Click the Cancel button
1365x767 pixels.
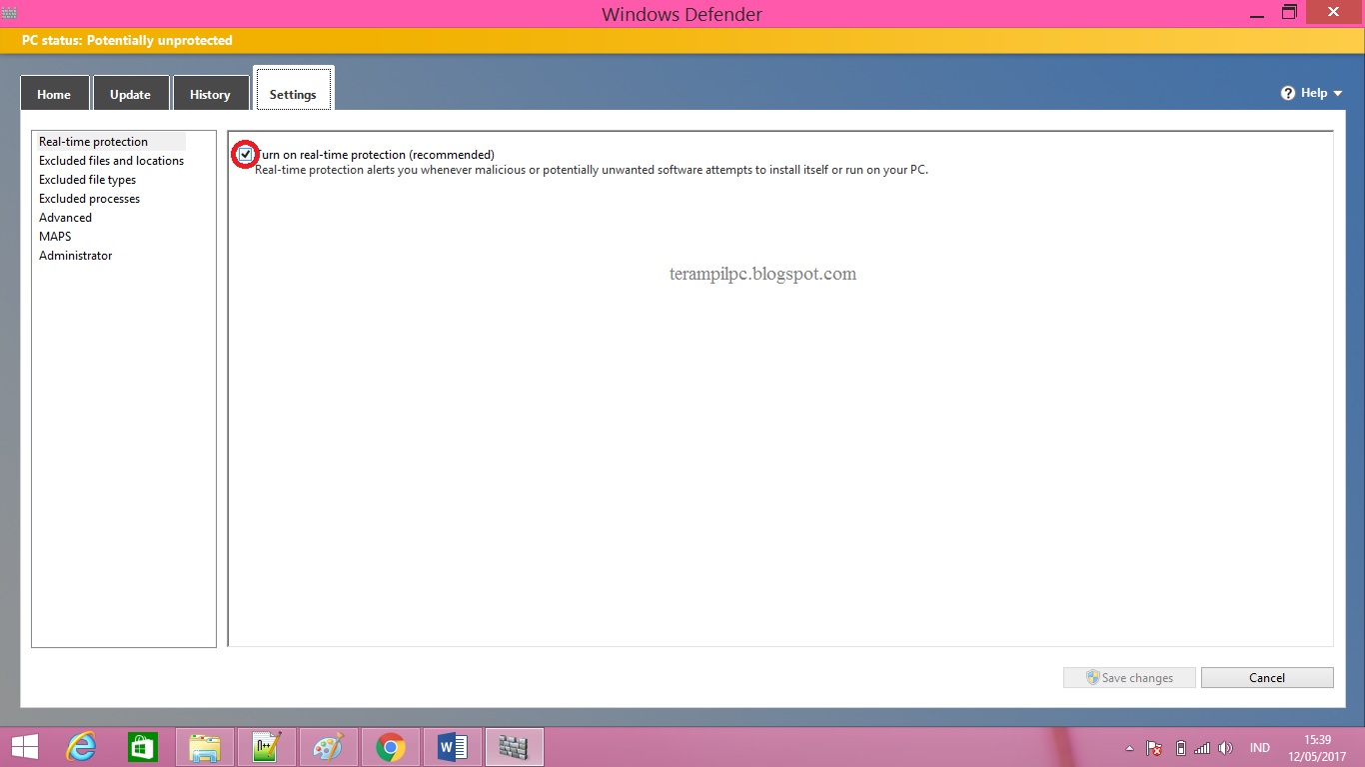click(x=1267, y=678)
